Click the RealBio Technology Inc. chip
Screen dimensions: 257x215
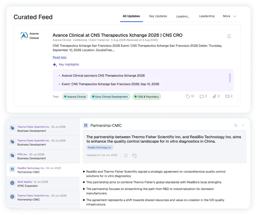(100, 148)
